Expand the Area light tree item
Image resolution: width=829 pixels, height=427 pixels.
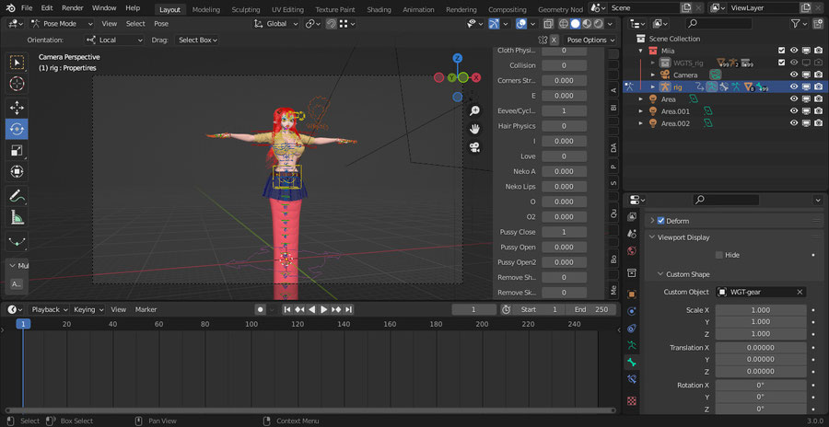pyautogui.click(x=641, y=99)
